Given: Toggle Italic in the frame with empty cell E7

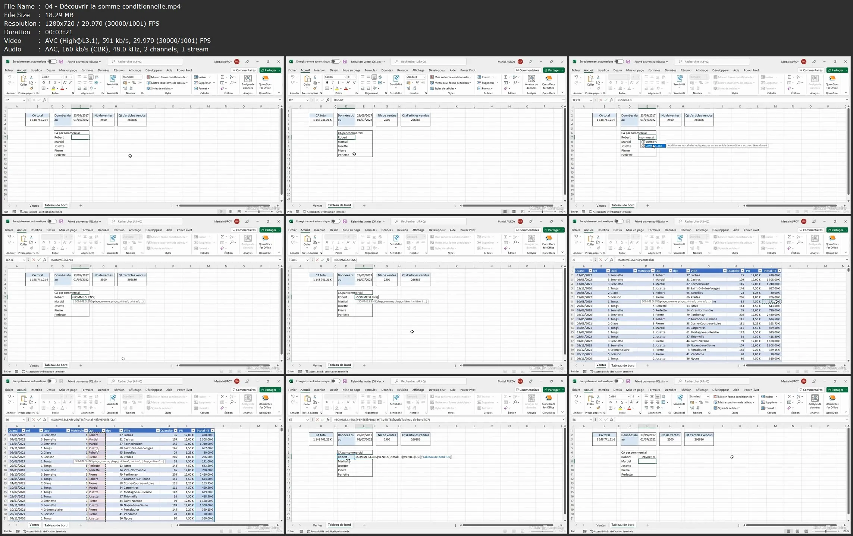Looking at the screenshot, I should pyautogui.click(x=49, y=83).
